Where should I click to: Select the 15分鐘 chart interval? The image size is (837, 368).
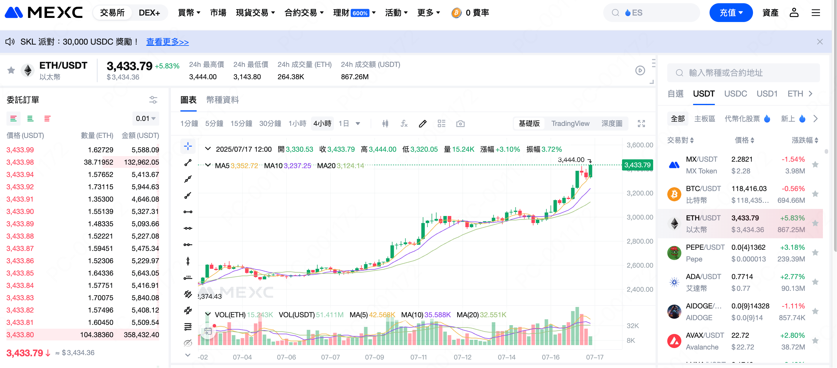click(241, 124)
